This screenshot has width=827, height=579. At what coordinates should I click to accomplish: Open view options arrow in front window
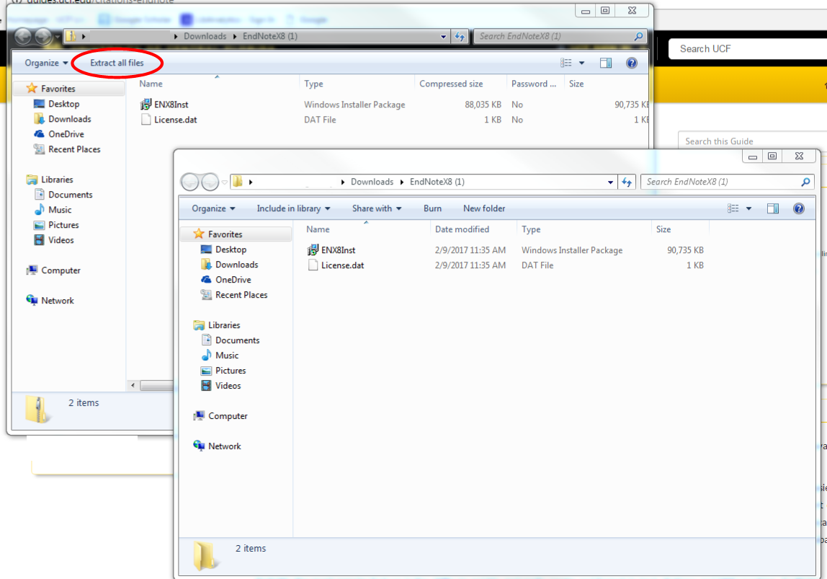(x=748, y=208)
